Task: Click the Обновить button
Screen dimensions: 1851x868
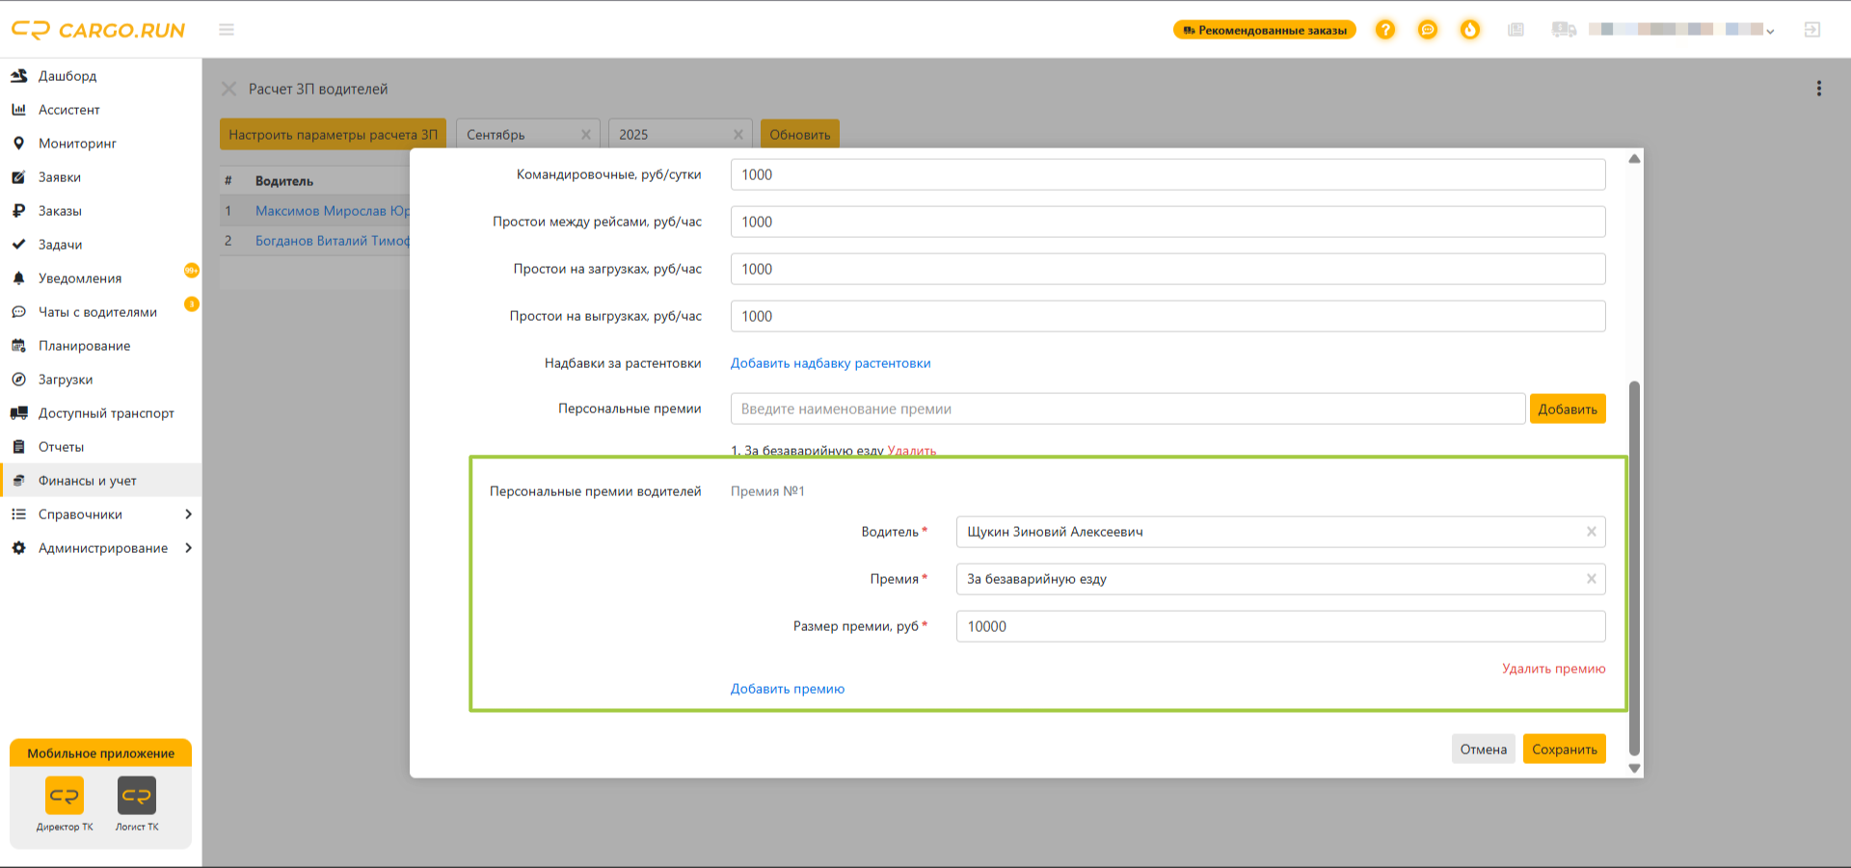Action: pyautogui.click(x=800, y=134)
